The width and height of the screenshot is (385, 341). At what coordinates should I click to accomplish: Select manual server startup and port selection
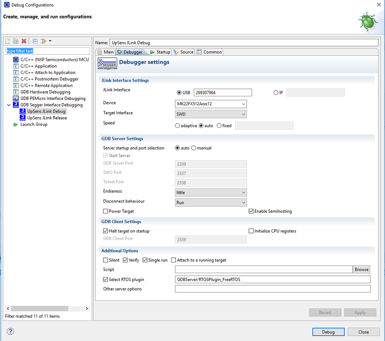pyautogui.click(x=193, y=148)
